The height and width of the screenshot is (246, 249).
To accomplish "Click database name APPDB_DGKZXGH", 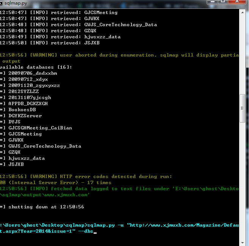I will pyautogui.click(x=28, y=104).
